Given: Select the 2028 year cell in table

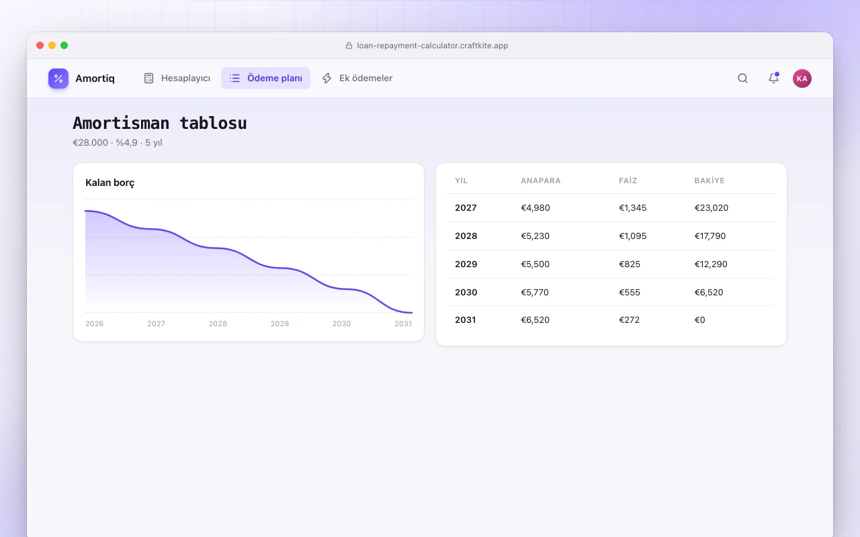Looking at the screenshot, I should click(x=466, y=236).
